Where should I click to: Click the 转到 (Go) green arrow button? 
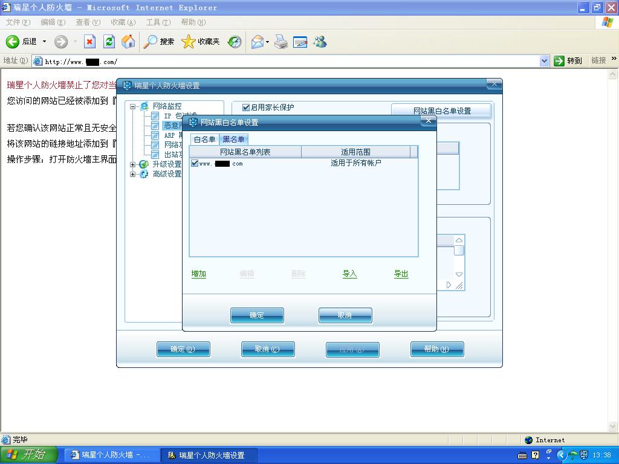pos(568,61)
